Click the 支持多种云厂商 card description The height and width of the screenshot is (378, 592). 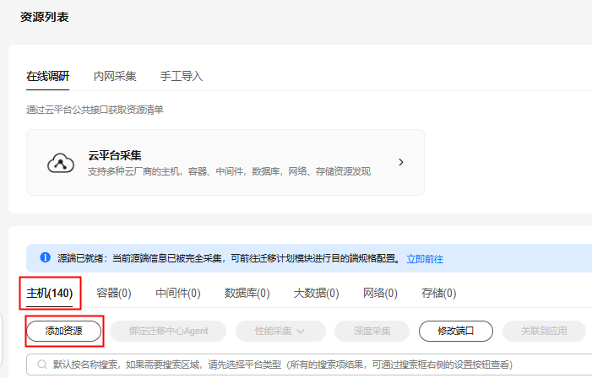coord(229,171)
